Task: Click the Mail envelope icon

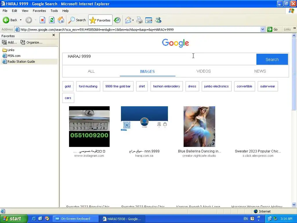Action: [128, 20]
